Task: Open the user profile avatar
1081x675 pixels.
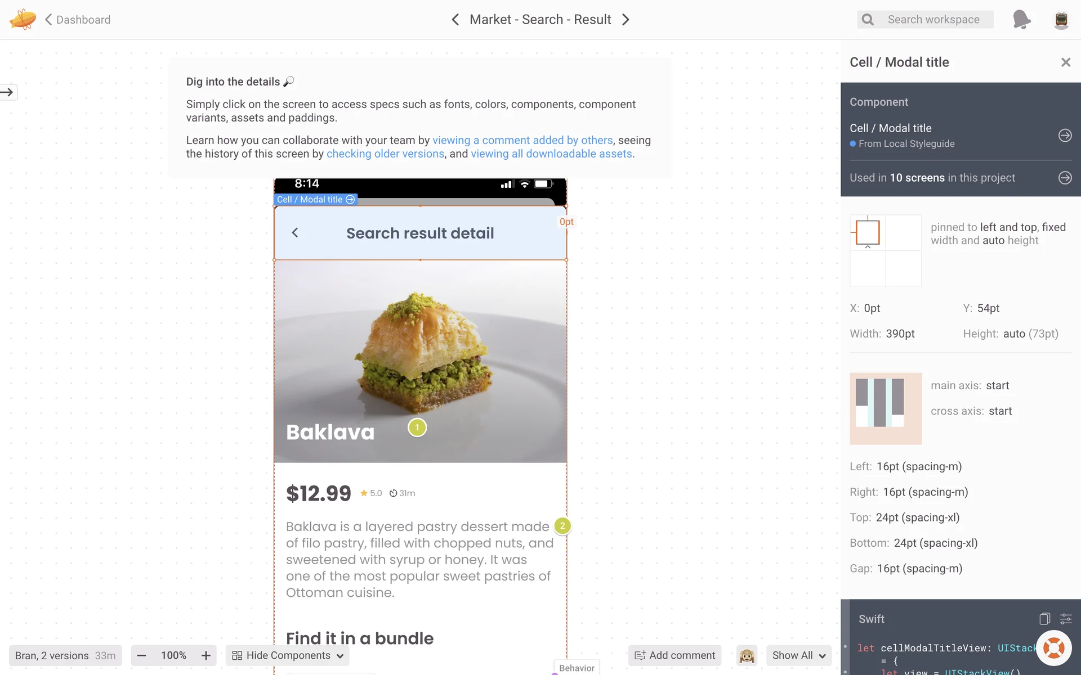Action: [x=1061, y=20]
